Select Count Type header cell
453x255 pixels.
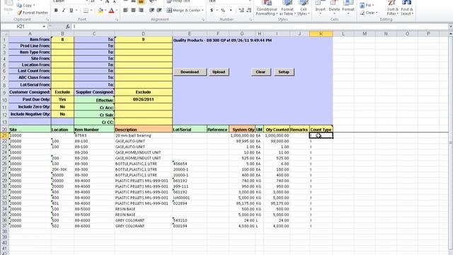tap(321, 130)
